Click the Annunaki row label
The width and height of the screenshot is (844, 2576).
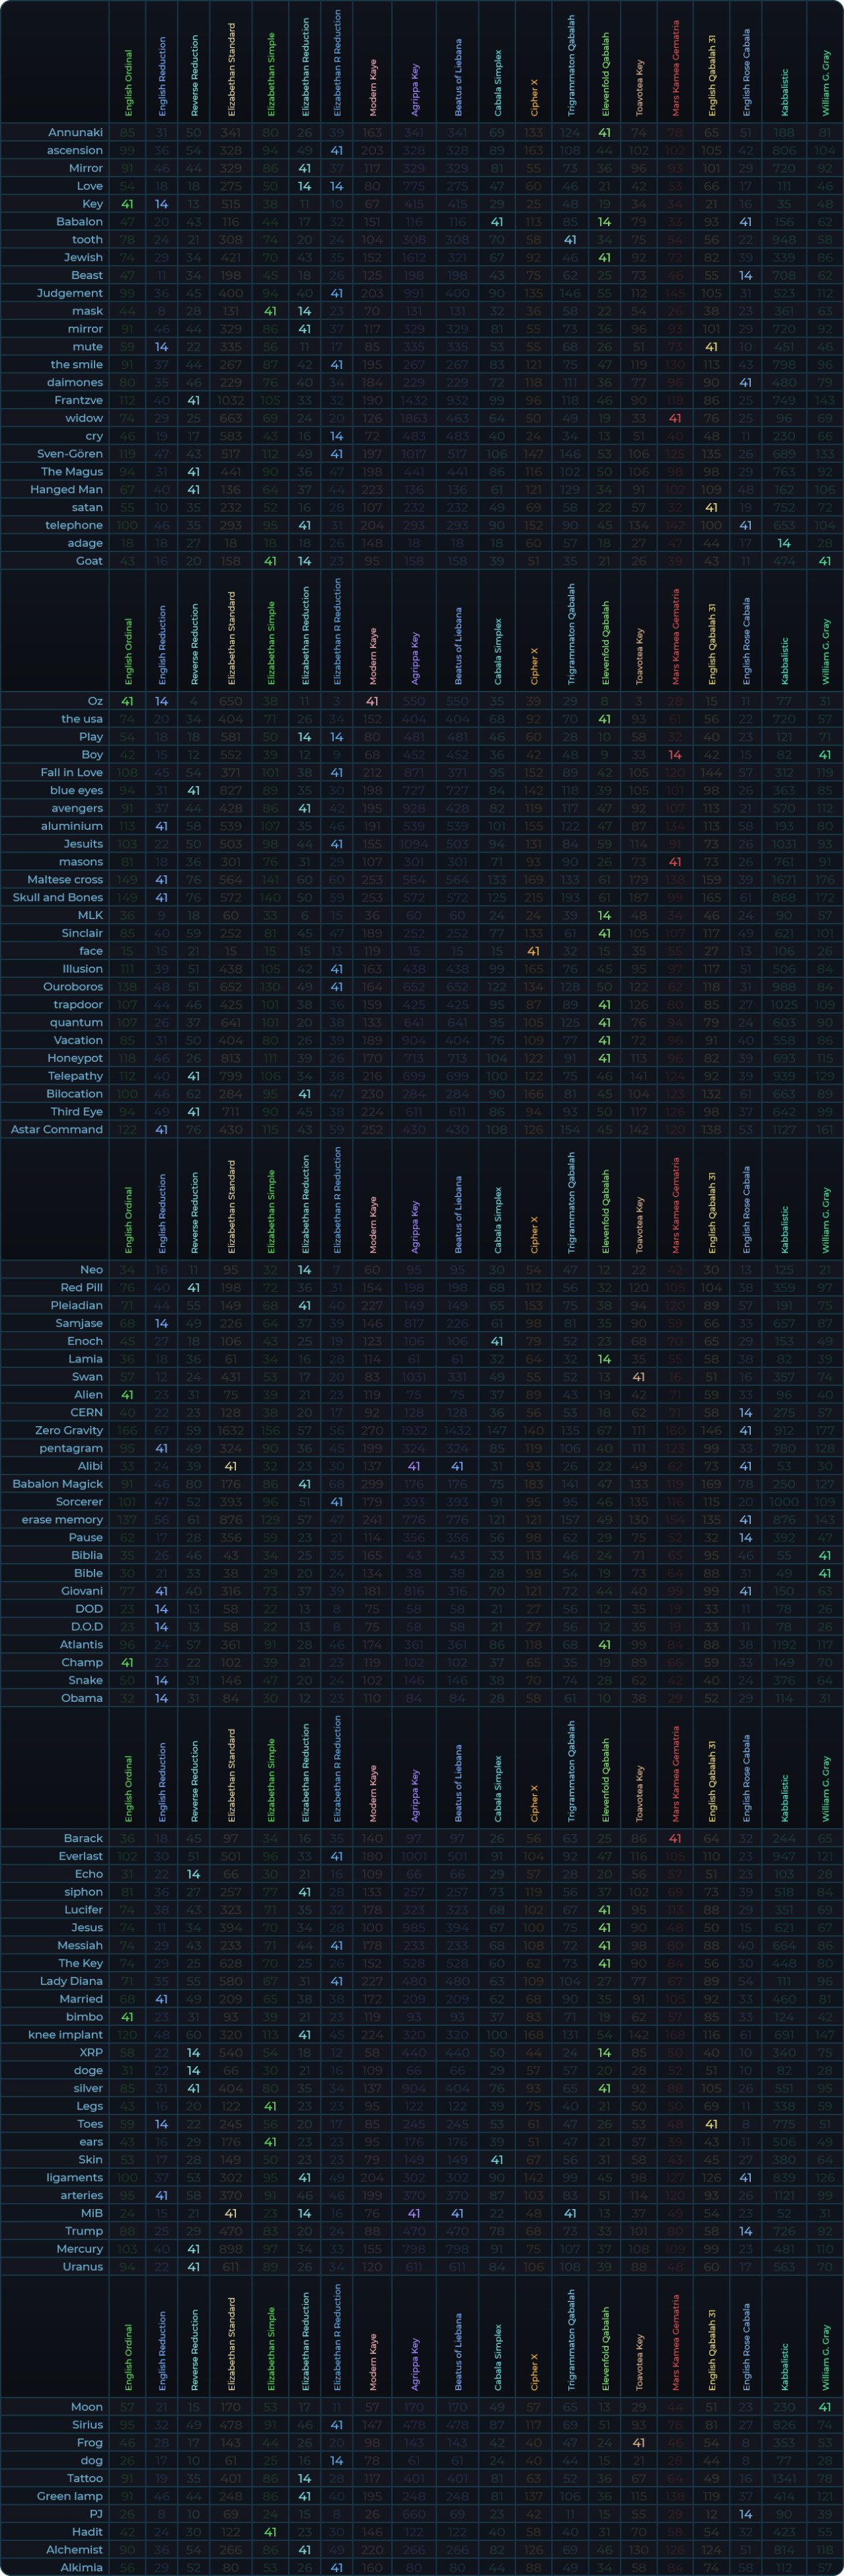tap(75, 132)
